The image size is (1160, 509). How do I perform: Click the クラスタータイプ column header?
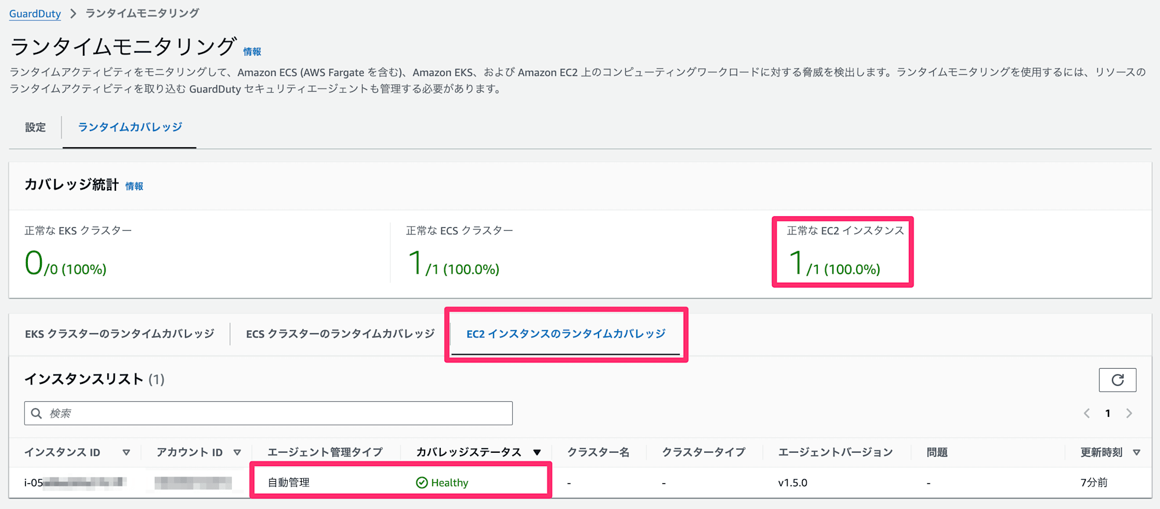point(704,452)
